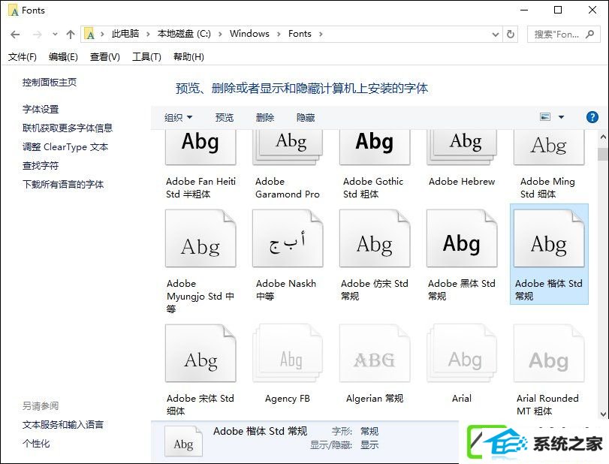Viewport: 609px width, 464px height.
Task: Select Adobe Myungjo Std font icon
Action: click(x=200, y=239)
